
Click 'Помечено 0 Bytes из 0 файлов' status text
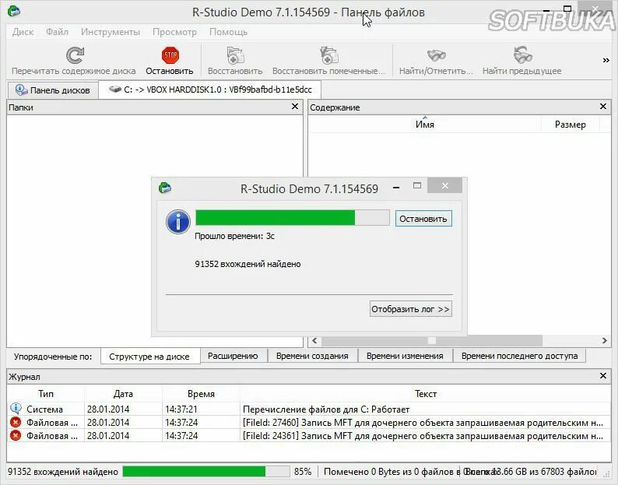388,472
